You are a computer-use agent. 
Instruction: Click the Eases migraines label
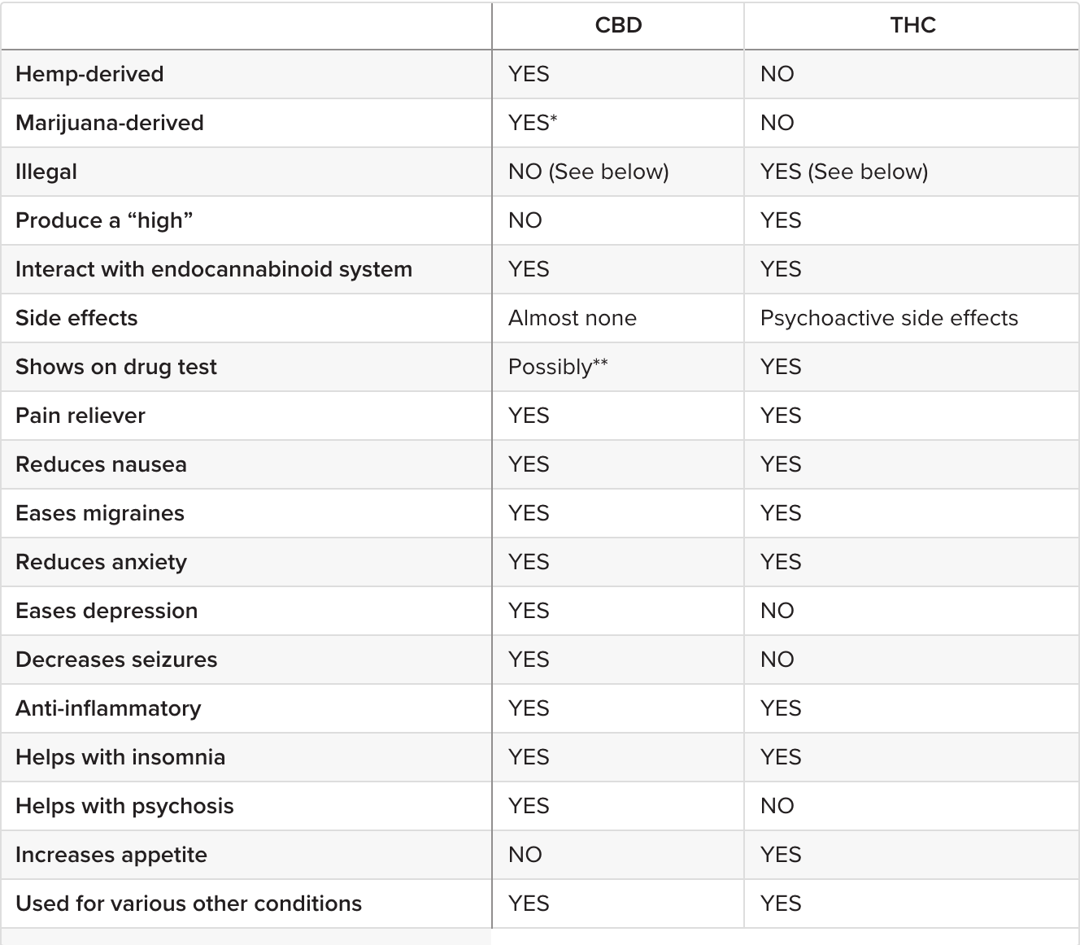pos(100,513)
